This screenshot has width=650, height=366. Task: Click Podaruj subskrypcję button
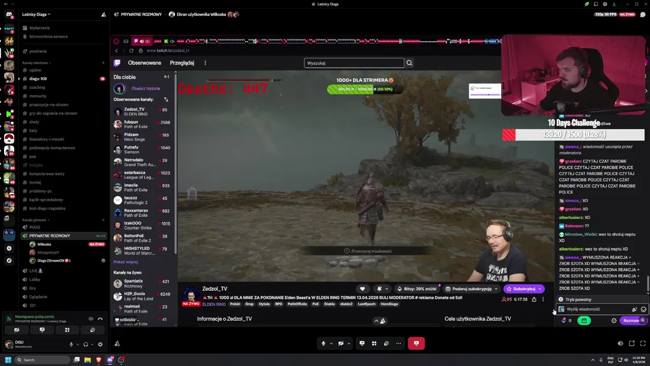pos(471,289)
